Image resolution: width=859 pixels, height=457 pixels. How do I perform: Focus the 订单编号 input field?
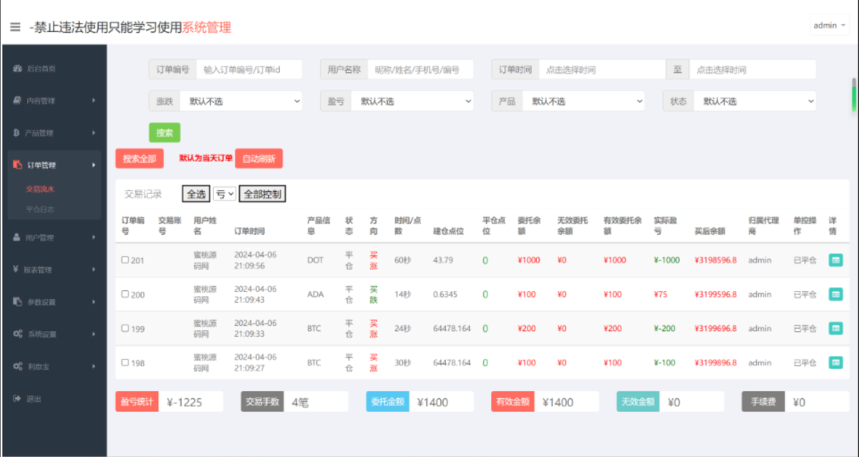(x=249, y=69)
